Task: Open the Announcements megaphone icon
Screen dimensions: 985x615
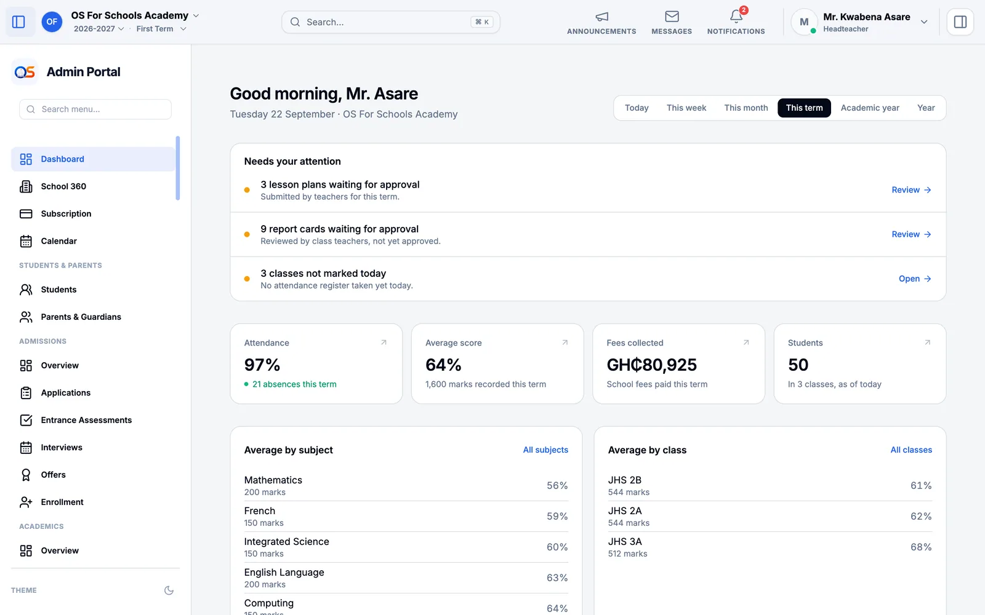Action: [x=601, y=17]
